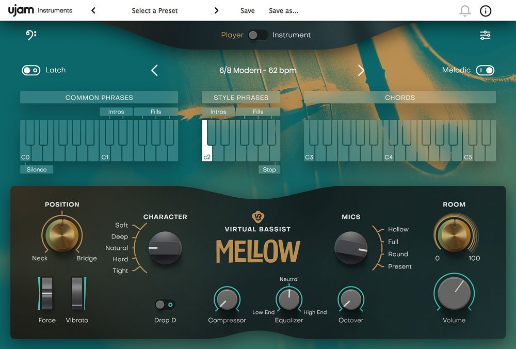Go to the next preset
This screenshot has width=516, height=349.
216,10
